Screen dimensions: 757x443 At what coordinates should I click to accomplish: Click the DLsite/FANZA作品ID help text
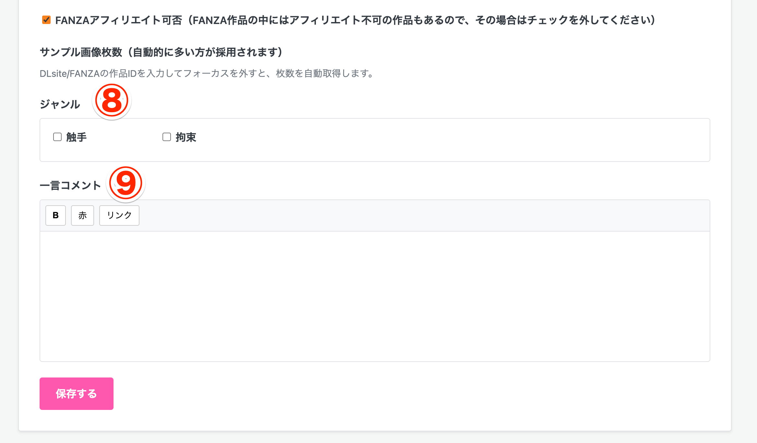(206, 74)
